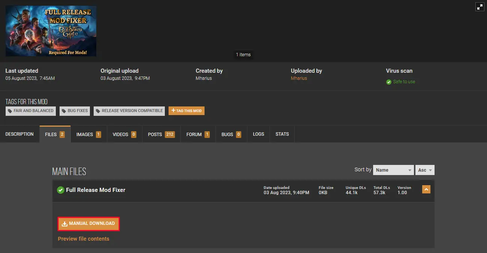Switch to the STATS tab

(x=282, y=134)
